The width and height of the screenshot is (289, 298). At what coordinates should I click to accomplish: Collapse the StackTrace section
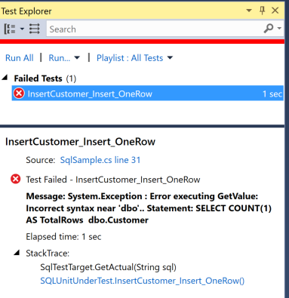coord(17,253)
